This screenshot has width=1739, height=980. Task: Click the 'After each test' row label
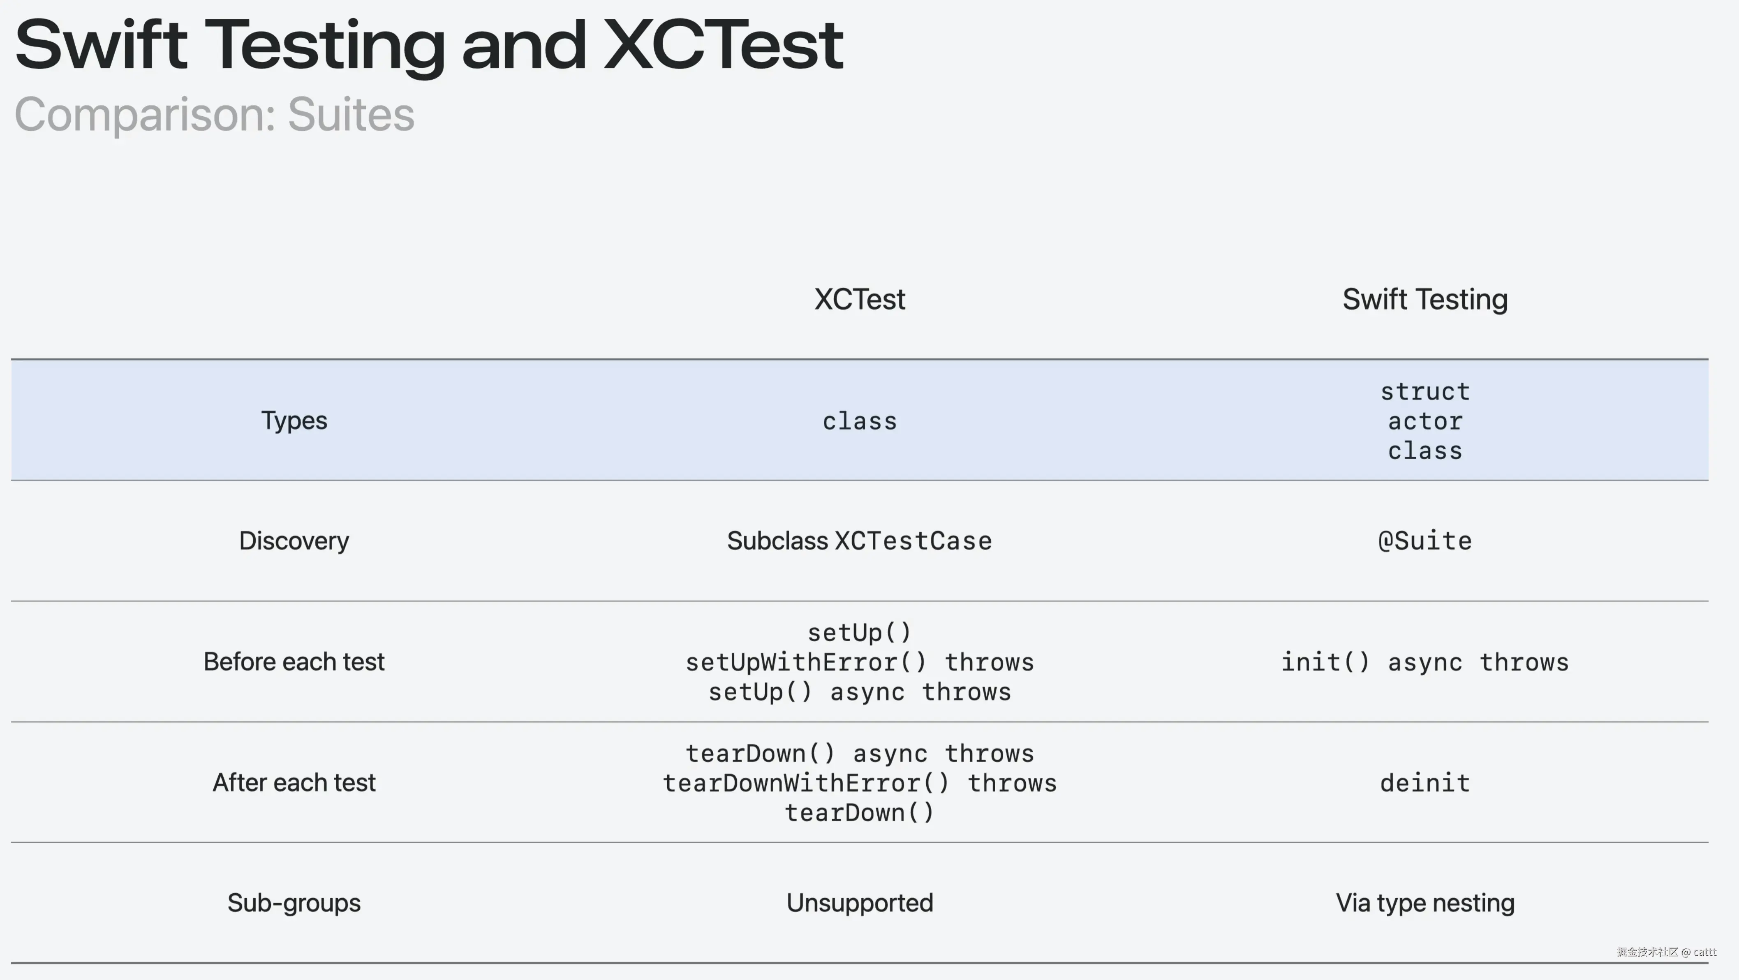(294, 782)
